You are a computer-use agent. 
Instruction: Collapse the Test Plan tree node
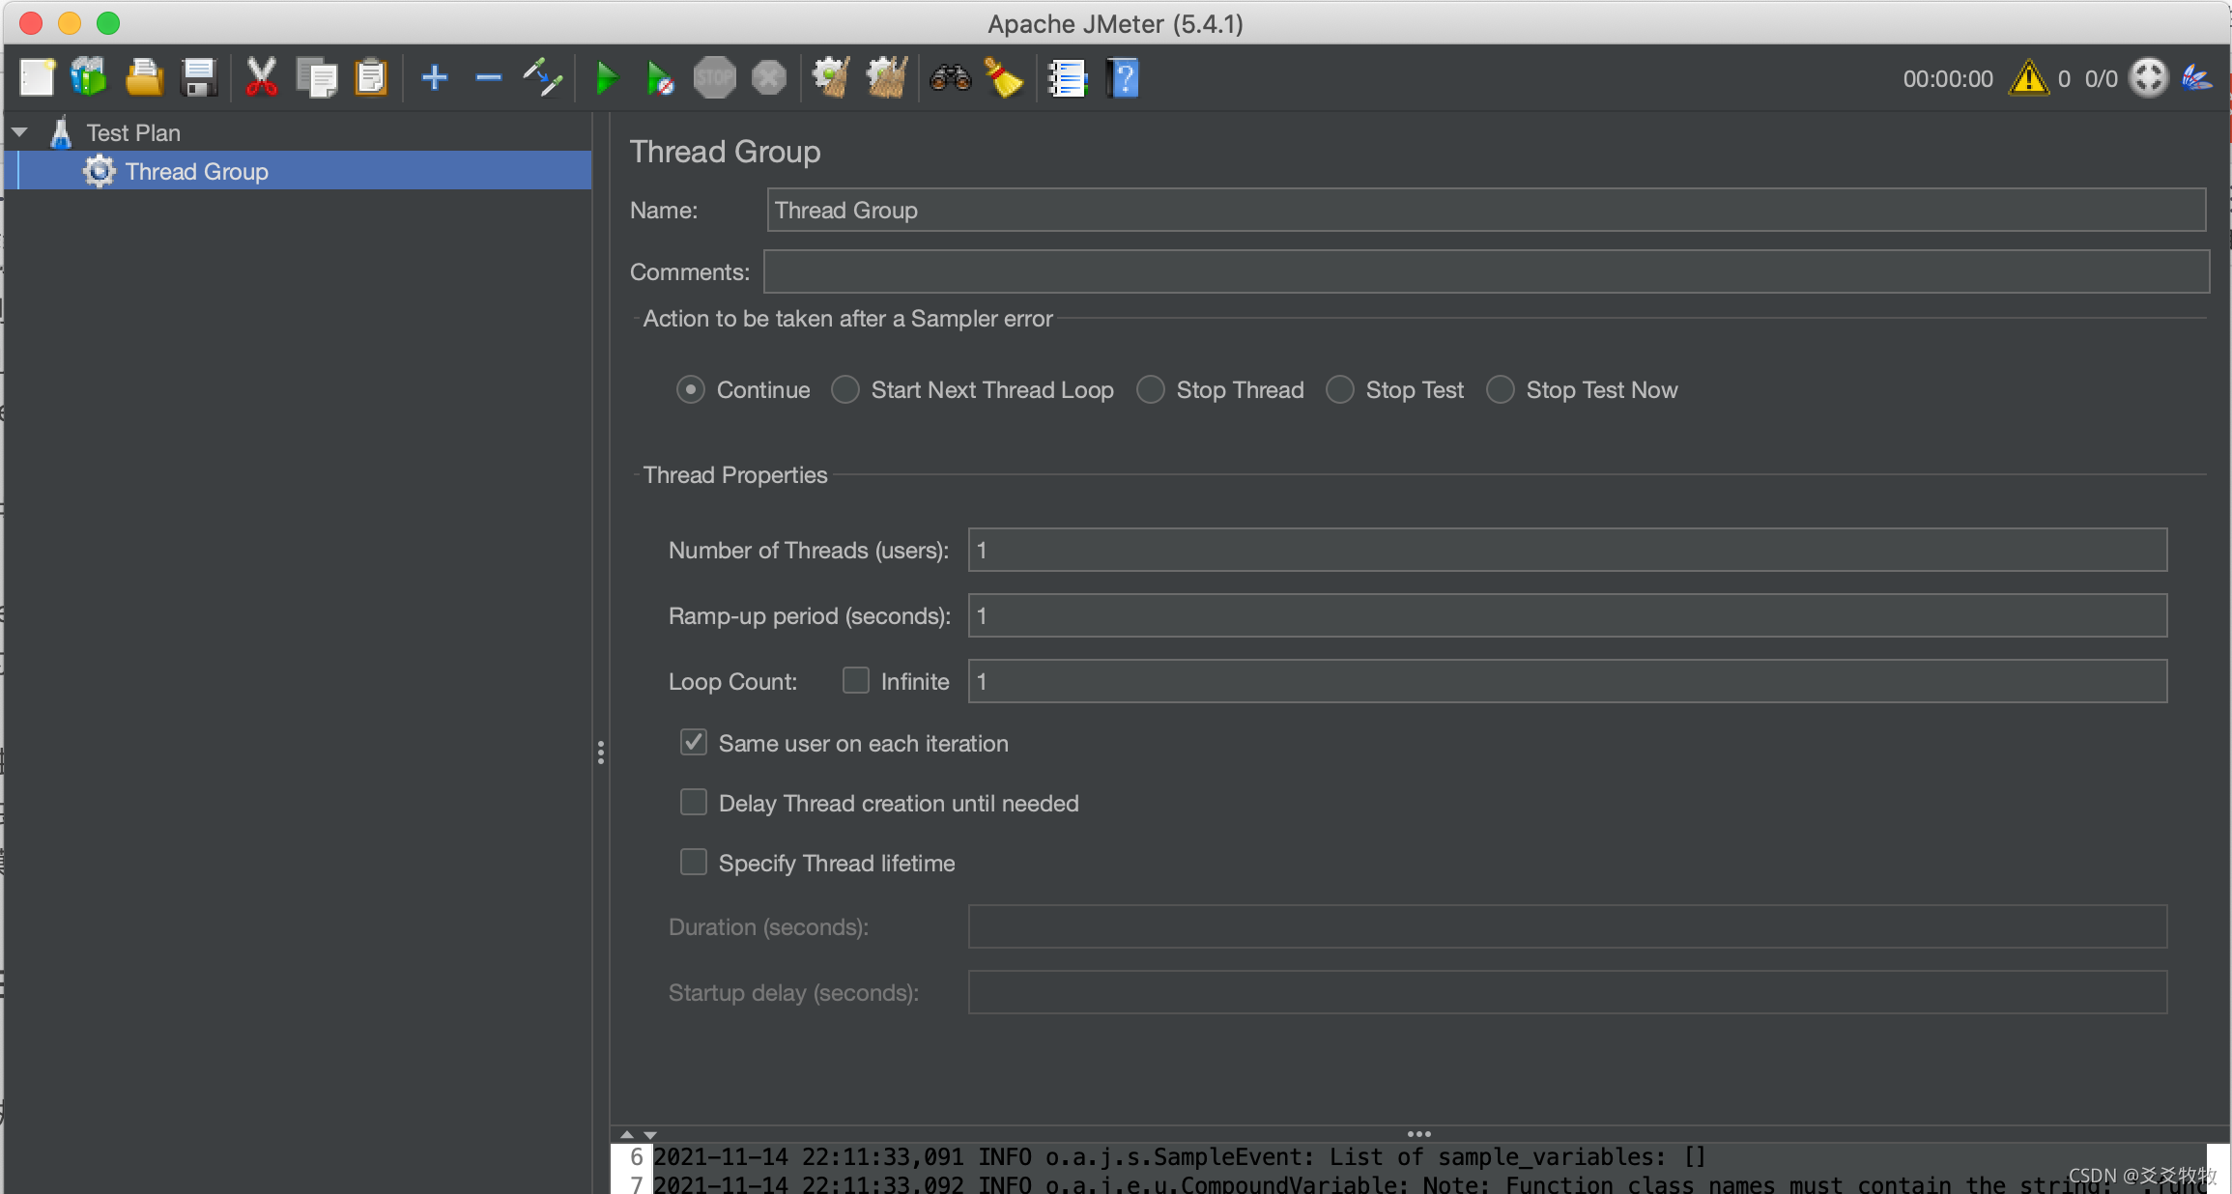[20, 132]
